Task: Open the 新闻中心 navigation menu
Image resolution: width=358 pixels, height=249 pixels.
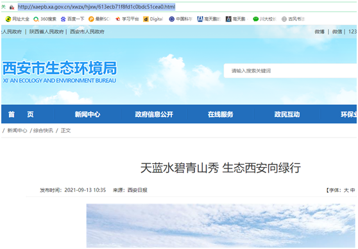Action: [87, 115]
